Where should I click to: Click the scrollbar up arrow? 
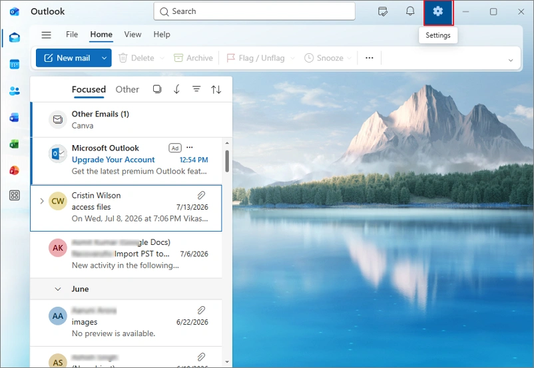pyautogui.click(x=227, y=143)
